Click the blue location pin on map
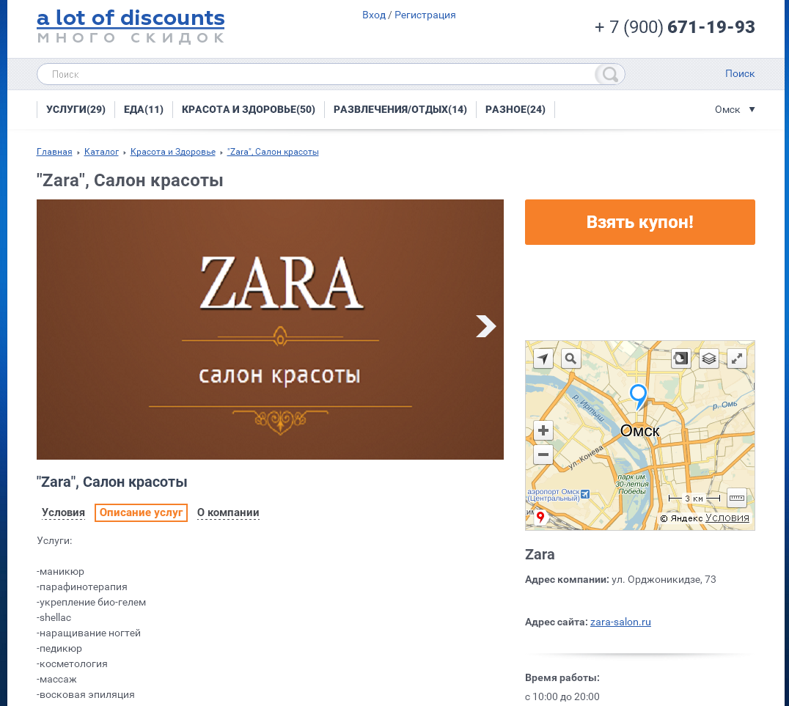Screen dimensions: 789x706 [639, 396]
